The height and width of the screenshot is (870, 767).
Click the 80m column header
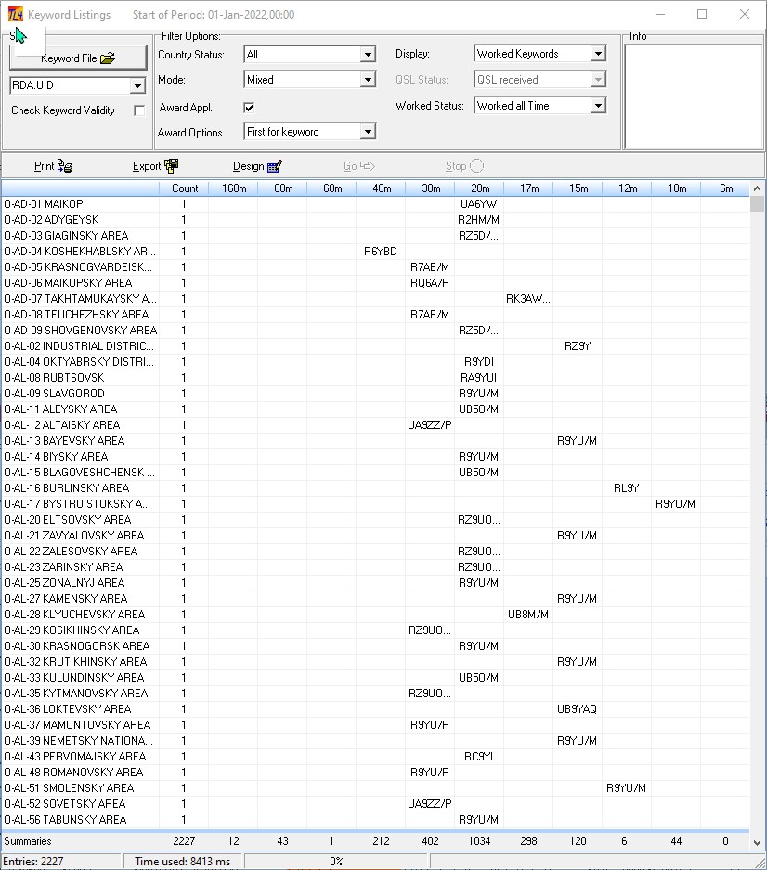pos(282,188)
